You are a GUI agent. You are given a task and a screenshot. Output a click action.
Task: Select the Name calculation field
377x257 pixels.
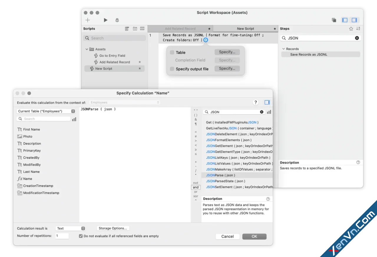[x=25, y=179]
